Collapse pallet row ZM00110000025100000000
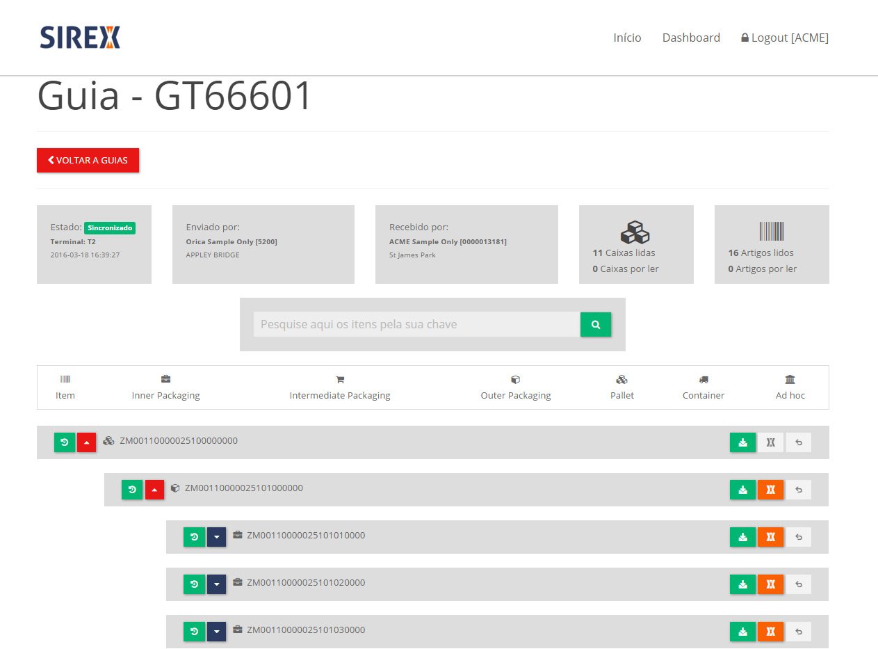Image resolution: width=878 pixels, height=649 pixels. [x=87, y=442]
